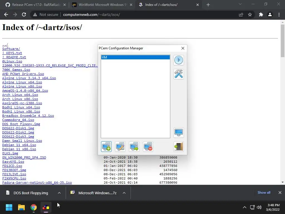Open the ! KEYS.txt link

pyautogui.click(x=12, y=53)
